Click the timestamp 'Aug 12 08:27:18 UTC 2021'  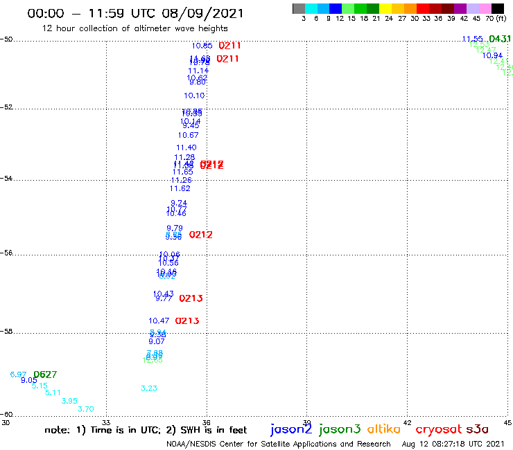[453, 444]
